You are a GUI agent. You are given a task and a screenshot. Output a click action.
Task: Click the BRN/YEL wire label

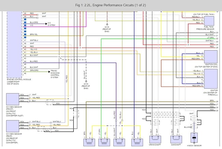(34, 34)
